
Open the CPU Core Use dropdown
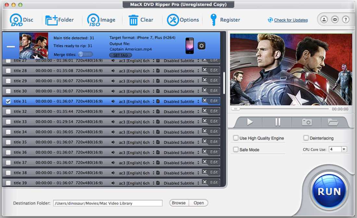coord(344,149)
